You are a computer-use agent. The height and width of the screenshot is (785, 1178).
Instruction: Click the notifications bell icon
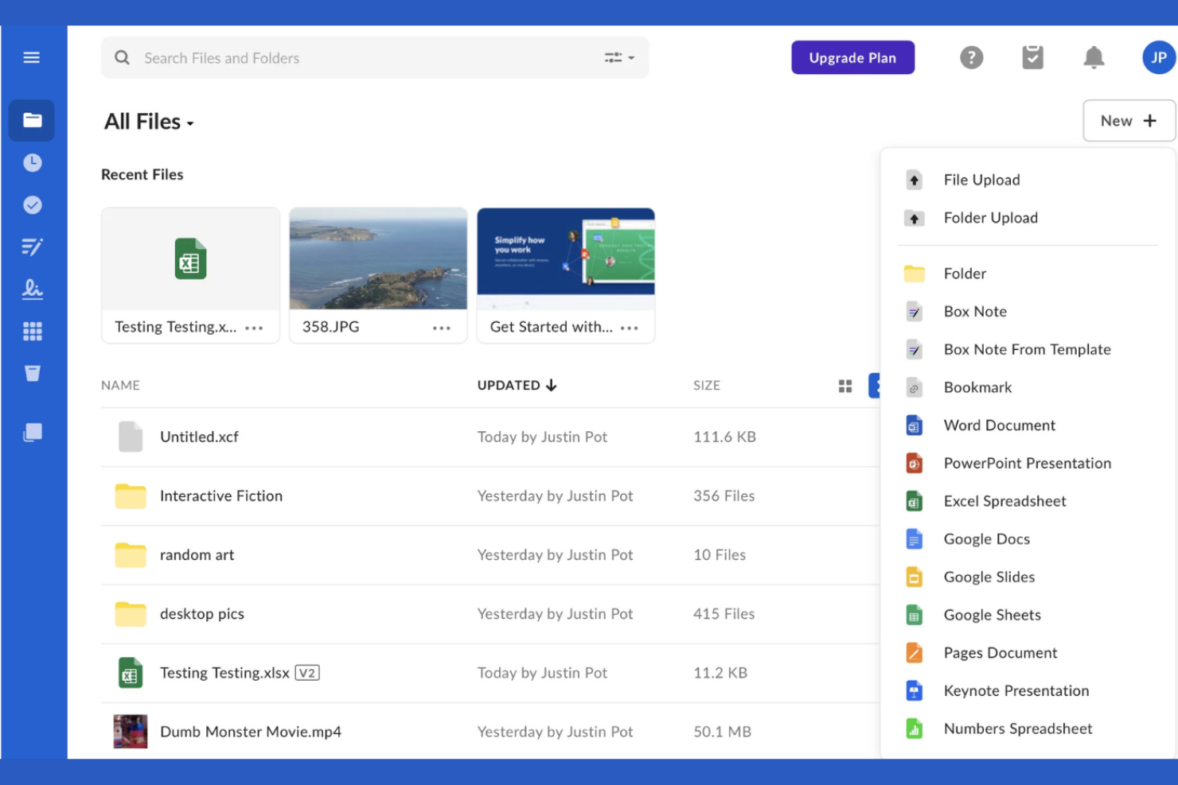pyautogui.click(x=1094, y=57)
